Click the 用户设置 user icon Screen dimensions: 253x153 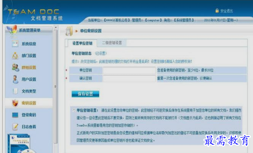tap(15, 79)
